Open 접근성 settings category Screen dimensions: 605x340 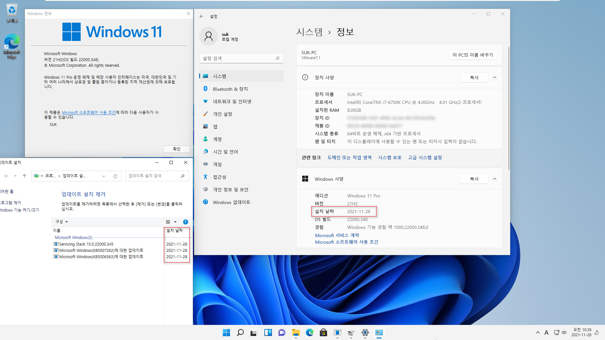coord(241,177)
